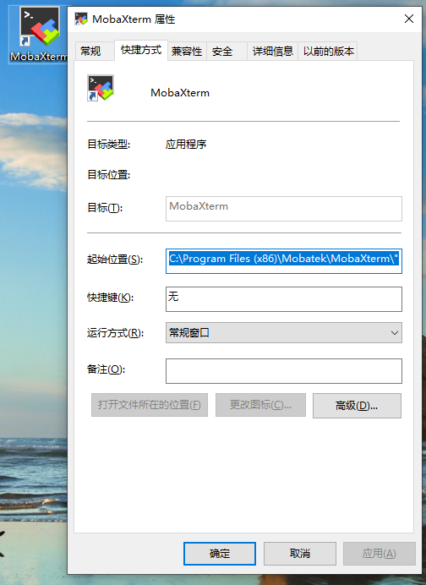Image resolution: width=426 pixels, height=585 pixels.
Task: Click the MobaXterm icon in title bar
Action: [81, 19]
